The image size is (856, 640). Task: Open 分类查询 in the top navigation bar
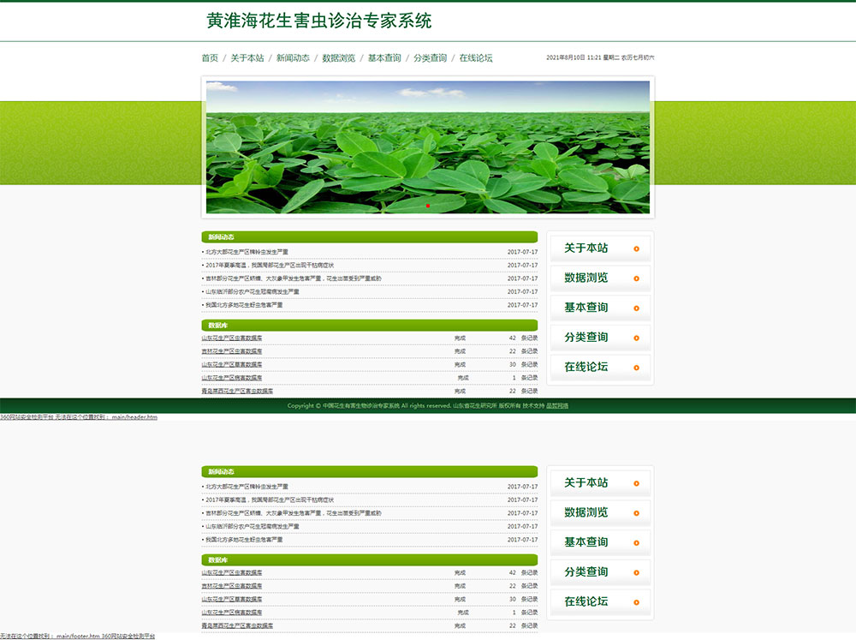point(430,58)
